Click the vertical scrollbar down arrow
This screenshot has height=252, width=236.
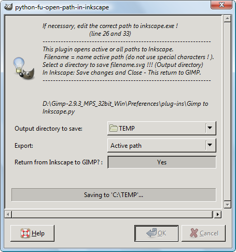click(x=227, y=205)
